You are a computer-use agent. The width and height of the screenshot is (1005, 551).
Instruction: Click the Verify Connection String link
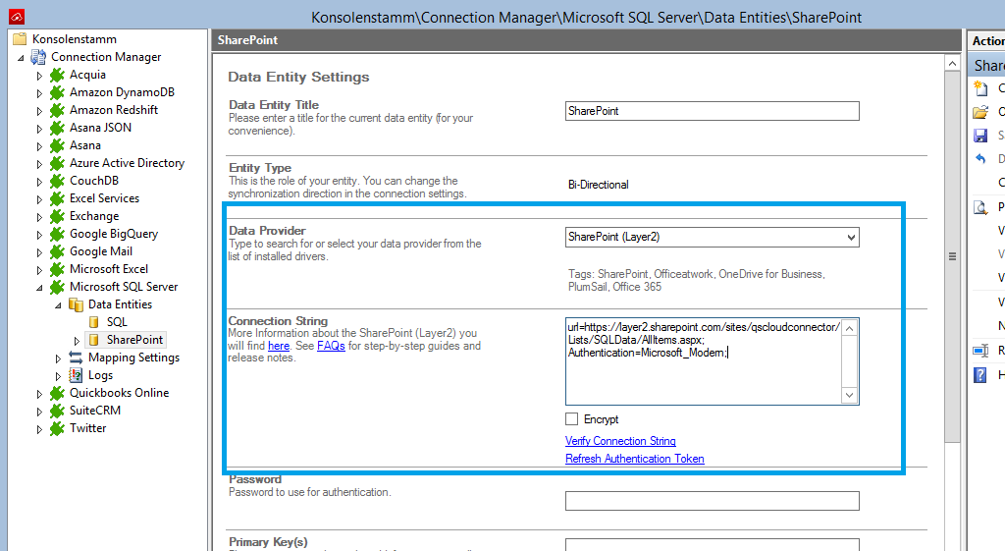point(620,441)
